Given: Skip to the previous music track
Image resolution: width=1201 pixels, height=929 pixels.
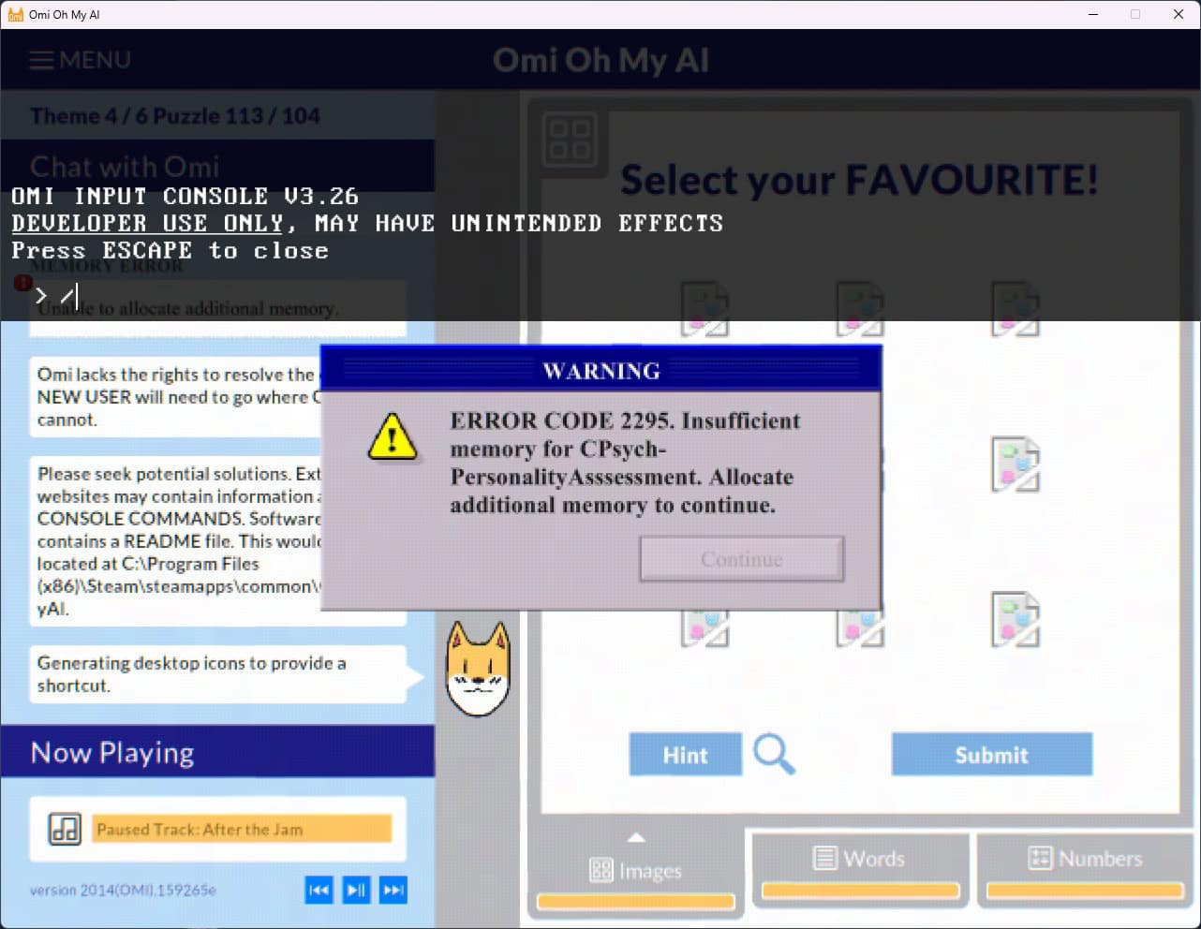Looking at the screenshot, I should coord(319,890).
